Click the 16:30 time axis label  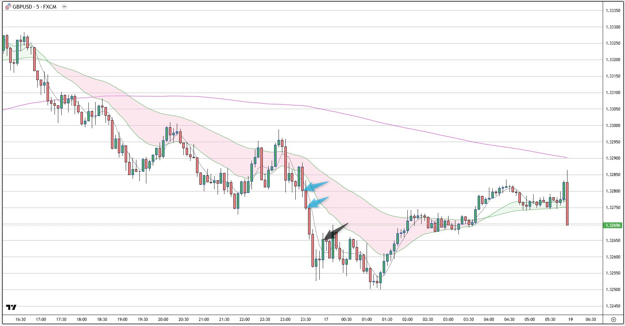[x=21, y=319]
